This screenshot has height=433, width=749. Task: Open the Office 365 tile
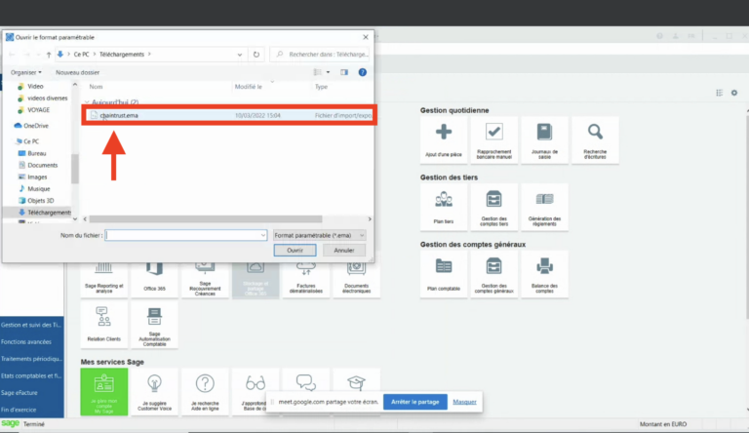pos(154,281)
